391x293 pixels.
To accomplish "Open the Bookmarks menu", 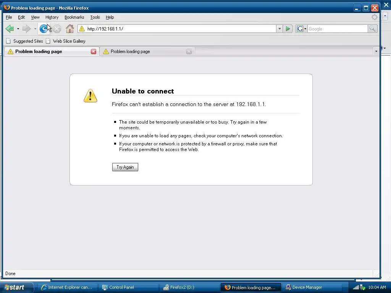I will [74, 17].
